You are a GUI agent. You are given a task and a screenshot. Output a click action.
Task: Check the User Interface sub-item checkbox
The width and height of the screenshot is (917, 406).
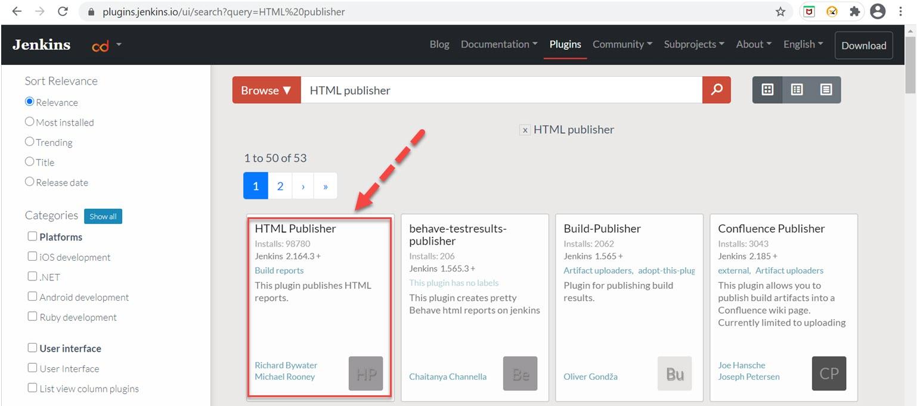click(32, 368)
